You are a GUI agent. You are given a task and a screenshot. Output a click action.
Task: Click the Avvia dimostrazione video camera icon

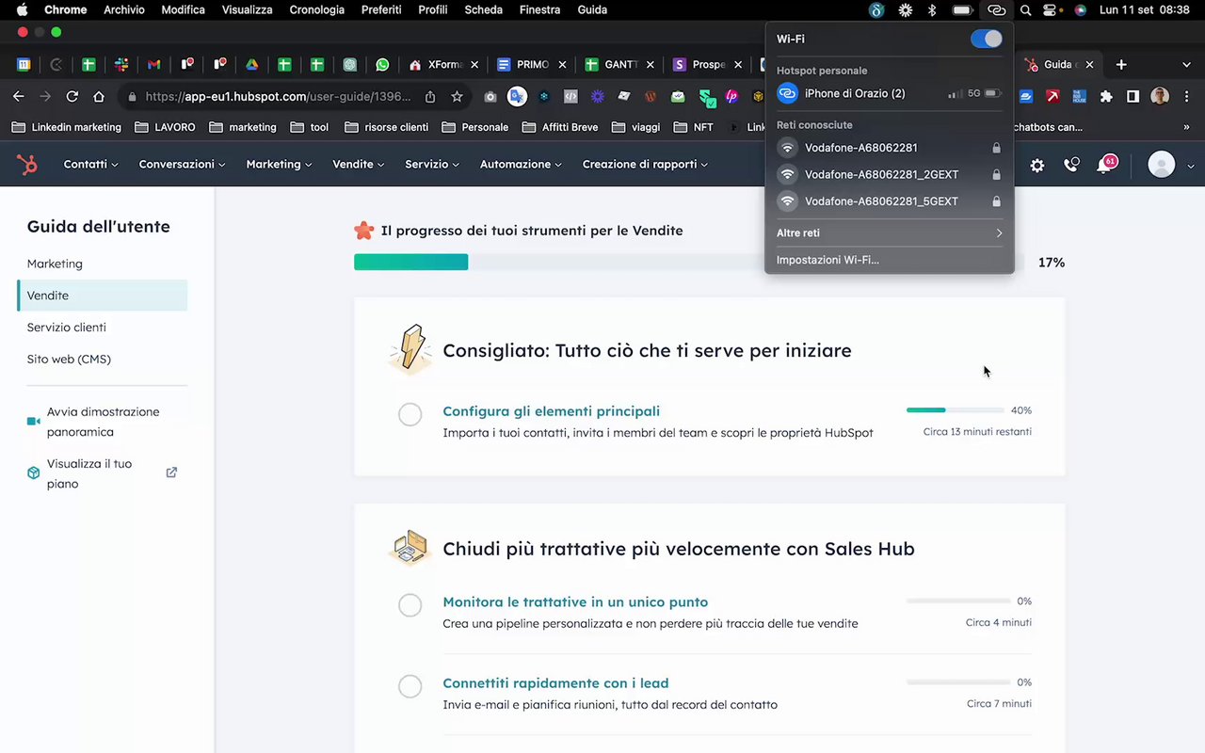pyautogui.click(x=34, y=422)
